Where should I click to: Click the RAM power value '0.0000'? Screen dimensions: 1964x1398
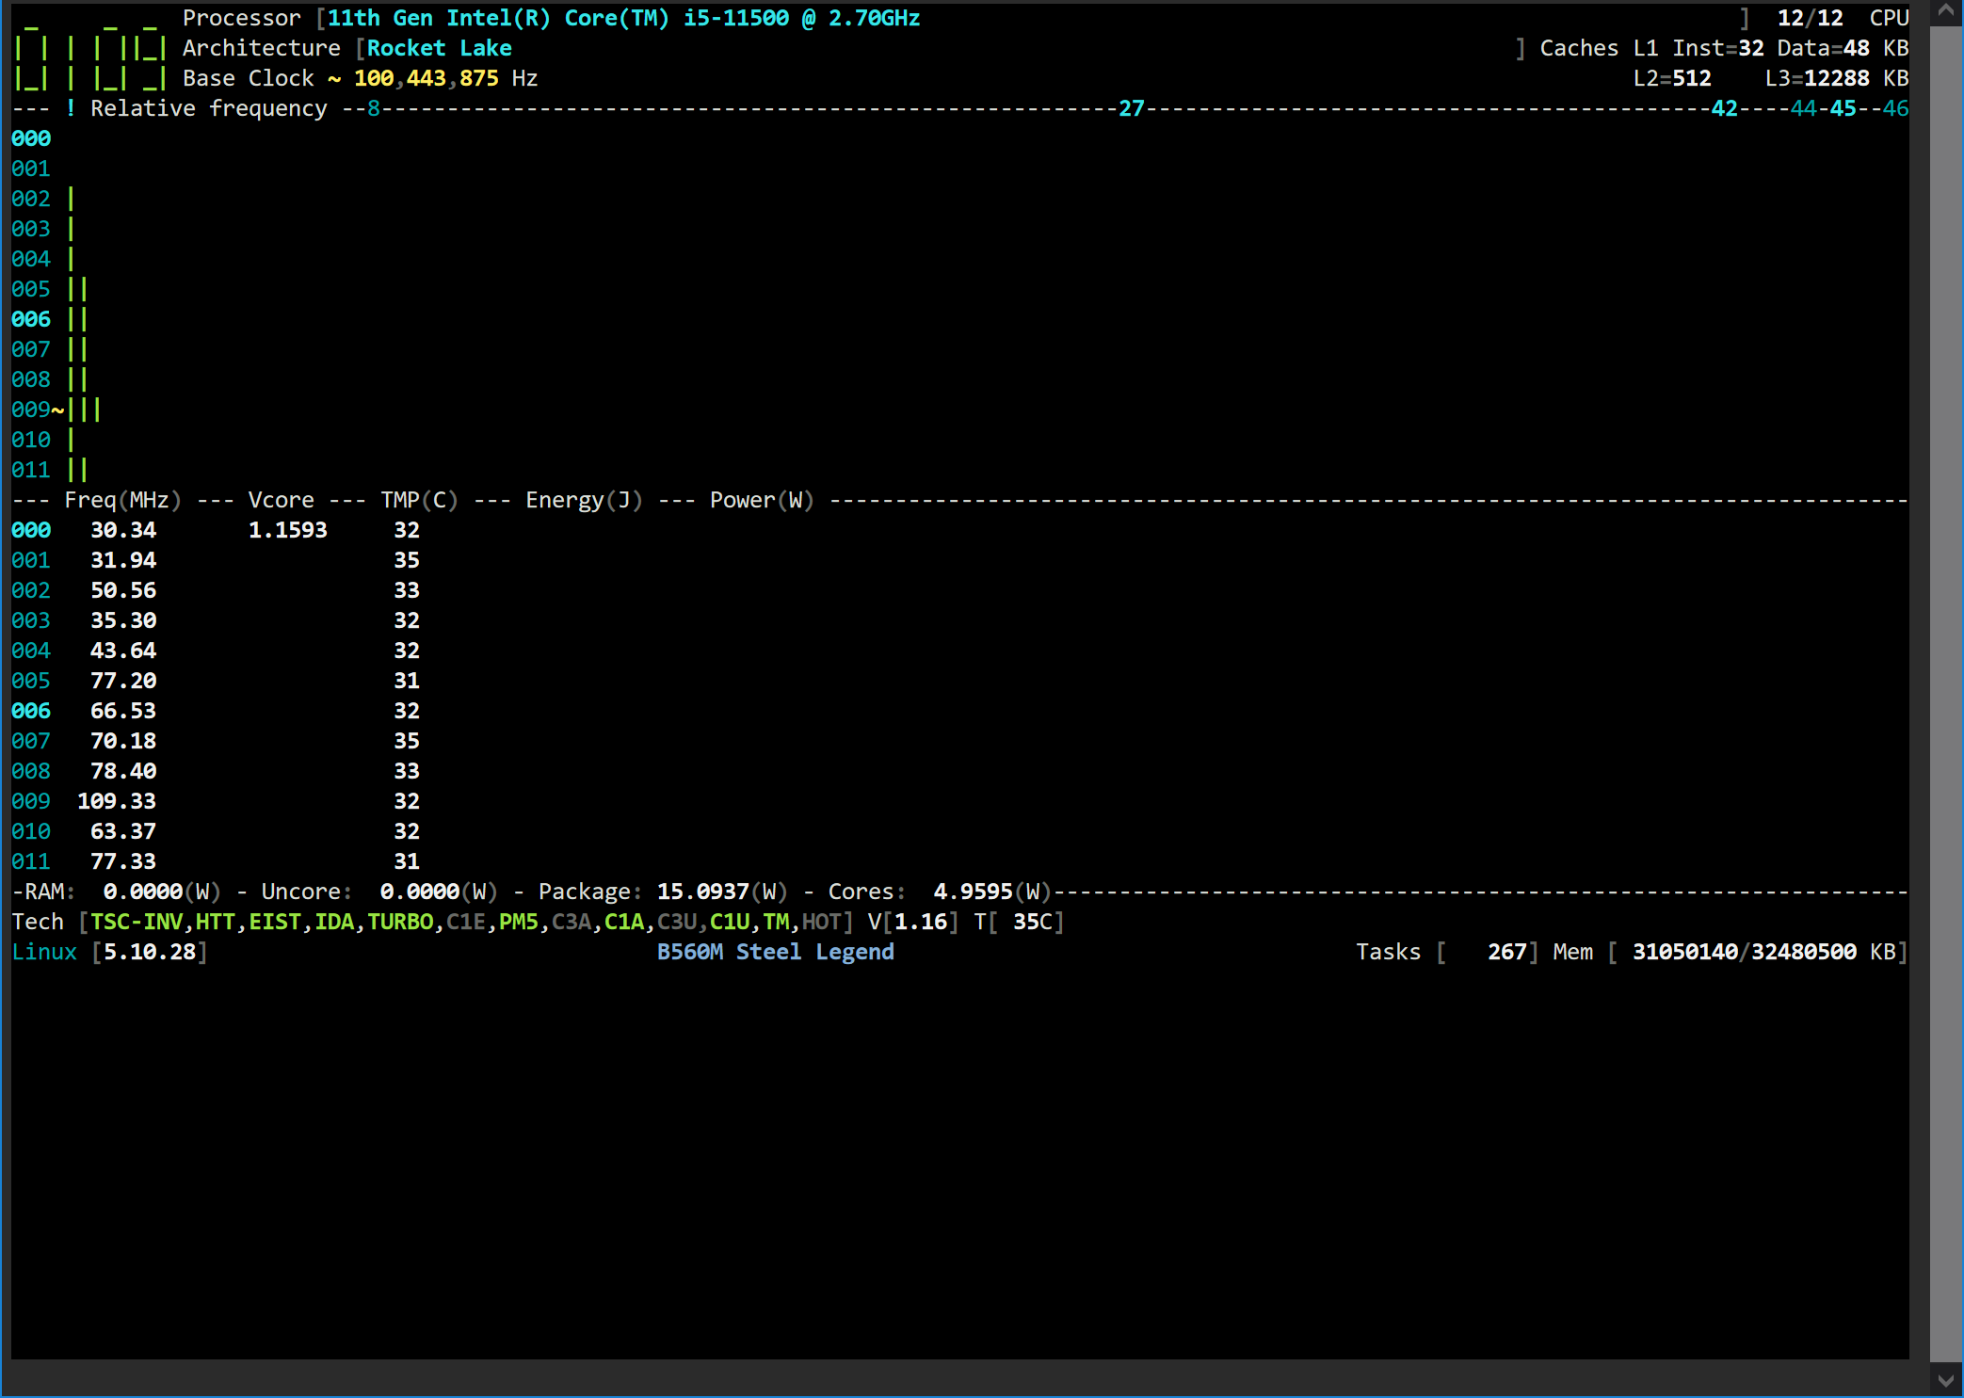(x=143, y=892)
